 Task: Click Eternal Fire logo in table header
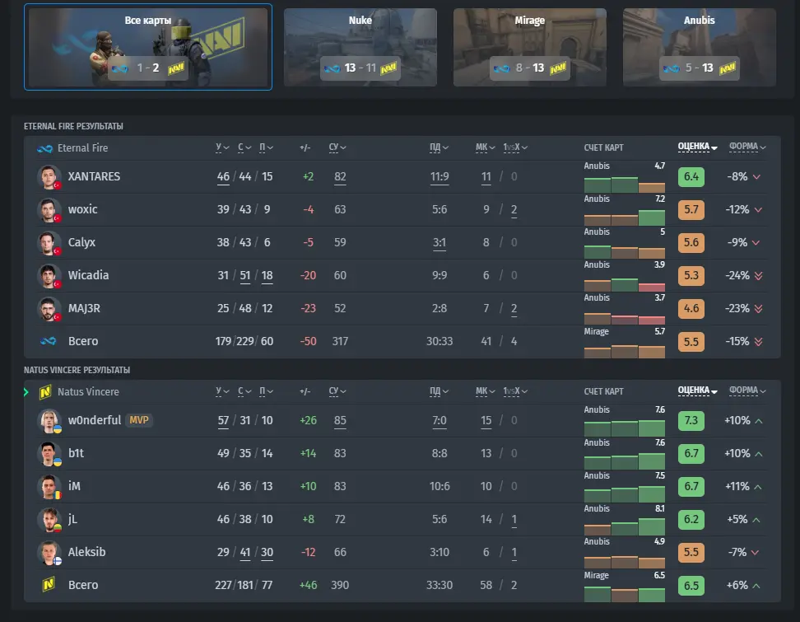(45, 148)
